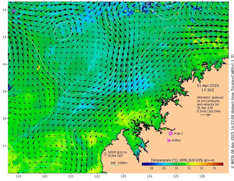
Task: Click the '0.5m/s (1kt 24h)' scale text
Action: tap(209, 111)
